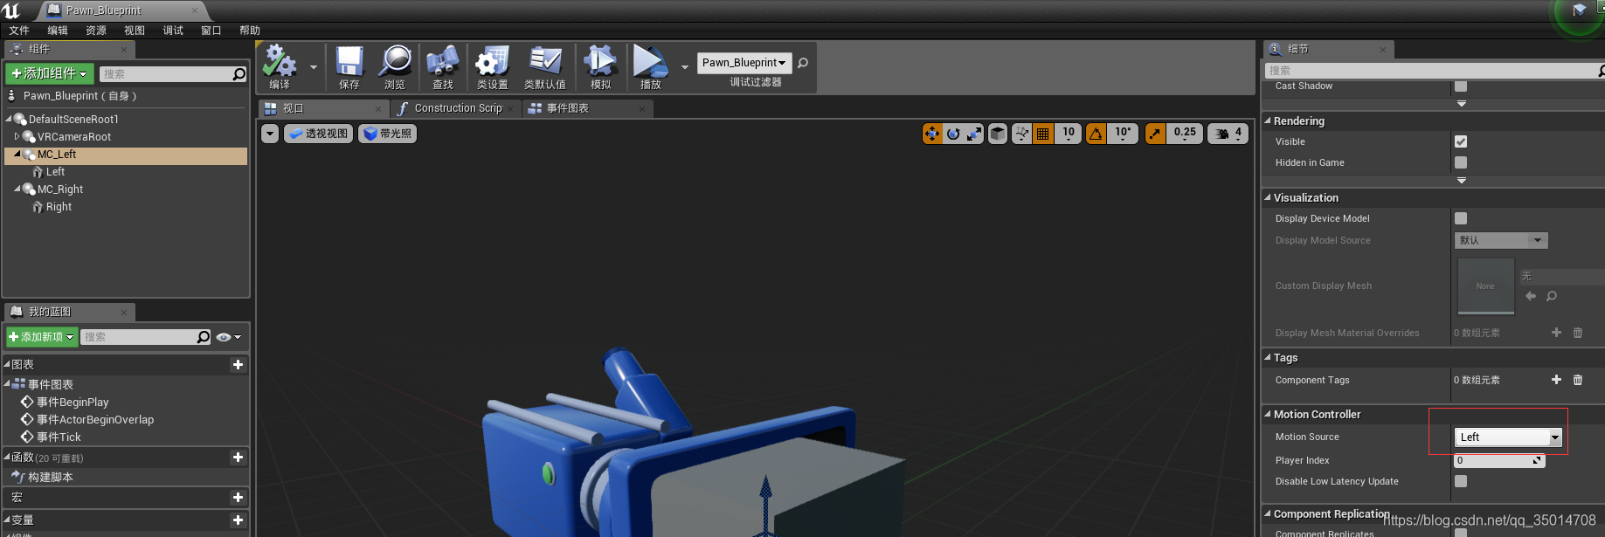Click the debug filter magnifier icon
The image size is (1605, 537).
coord(803,63)
